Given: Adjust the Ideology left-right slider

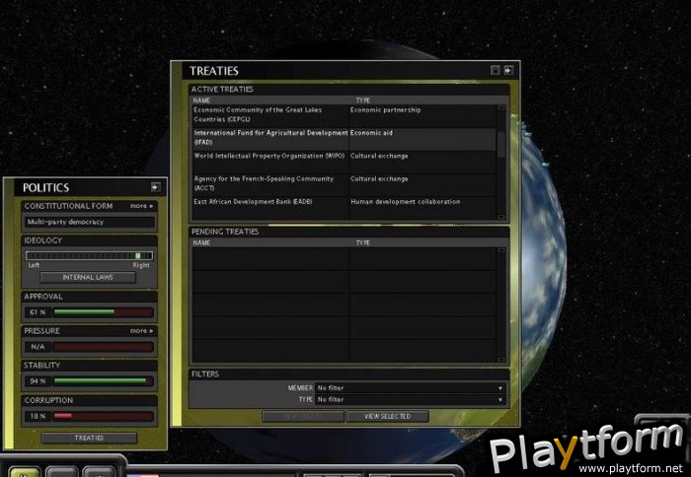Looking at the screenshot, I should (90, 255).
